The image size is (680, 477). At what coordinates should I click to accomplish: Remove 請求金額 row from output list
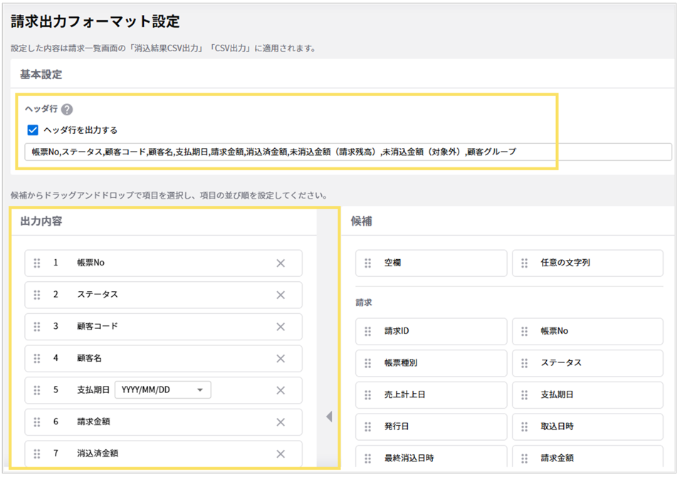[x=281, y=422]
